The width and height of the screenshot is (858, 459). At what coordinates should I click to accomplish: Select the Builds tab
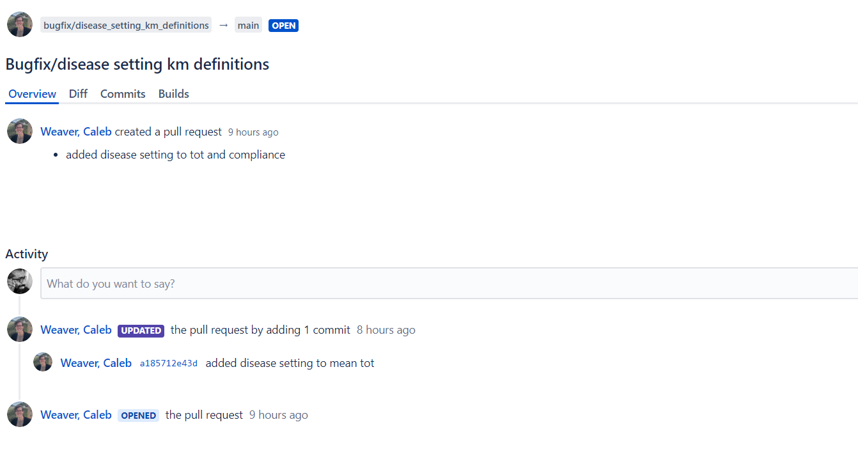[174, 93]
